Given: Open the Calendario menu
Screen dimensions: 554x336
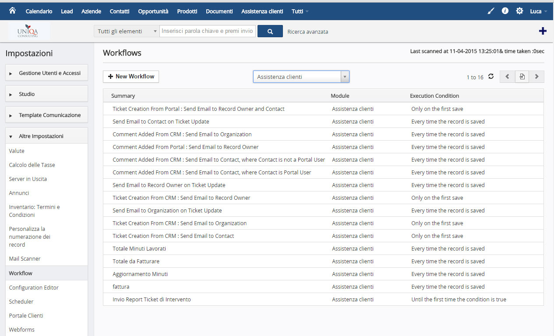Looking at the screenshot, I should tap(39, 11).
